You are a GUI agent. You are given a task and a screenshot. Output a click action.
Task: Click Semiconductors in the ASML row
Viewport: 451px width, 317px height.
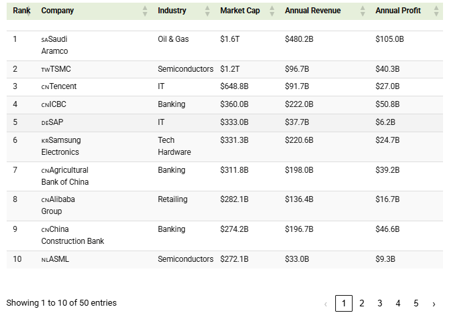[x=186, y=259]
